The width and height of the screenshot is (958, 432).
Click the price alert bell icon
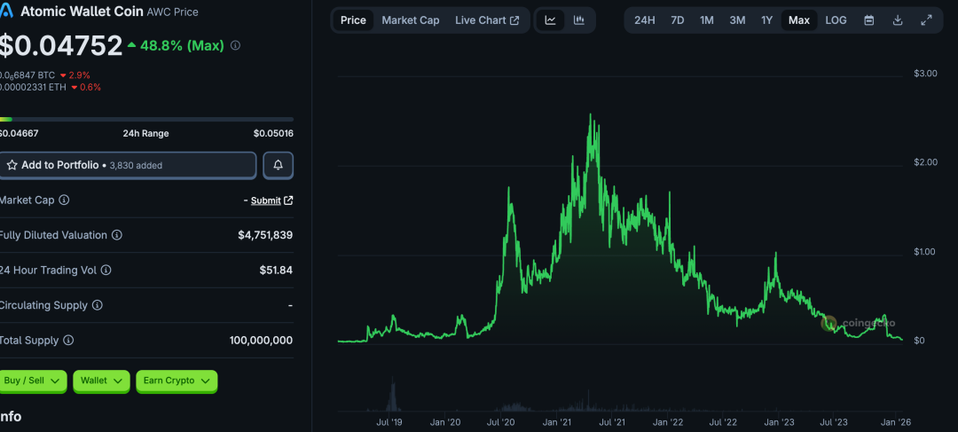278,165
